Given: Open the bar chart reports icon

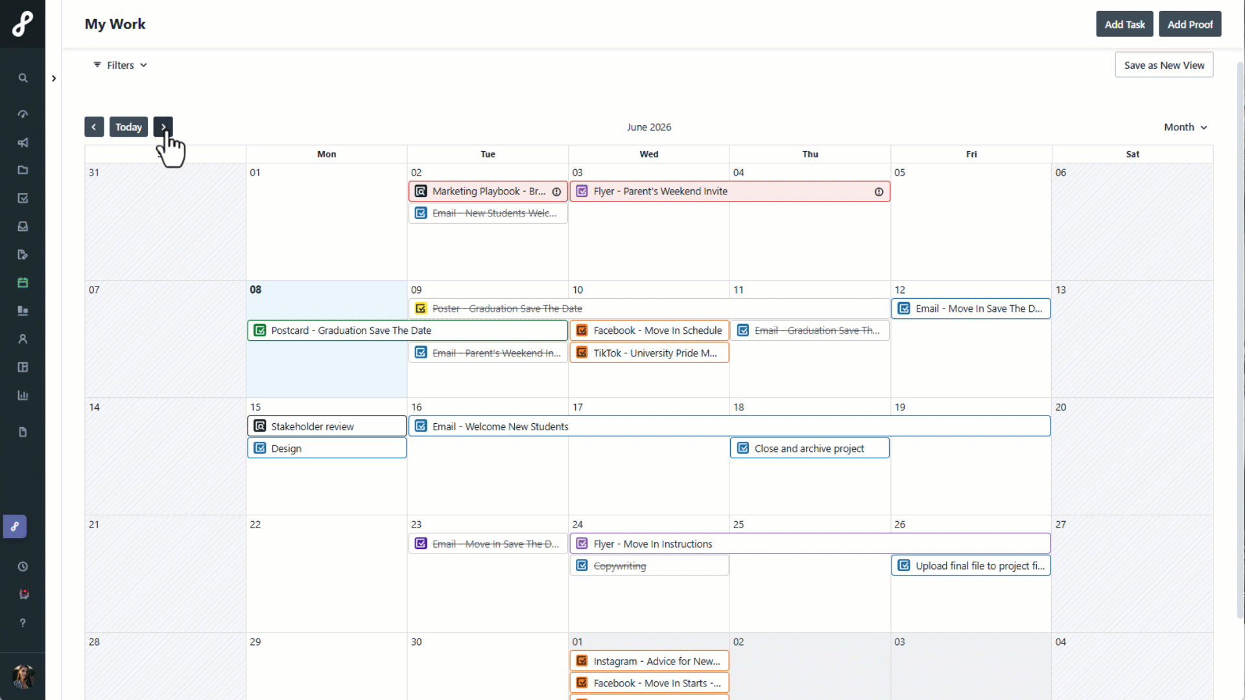Looking at the screenshot, I should pos(23,395).
